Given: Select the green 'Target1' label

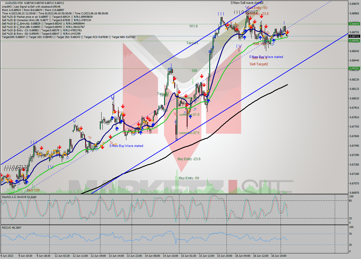Looking at the screenshot, I should (192, 43).
